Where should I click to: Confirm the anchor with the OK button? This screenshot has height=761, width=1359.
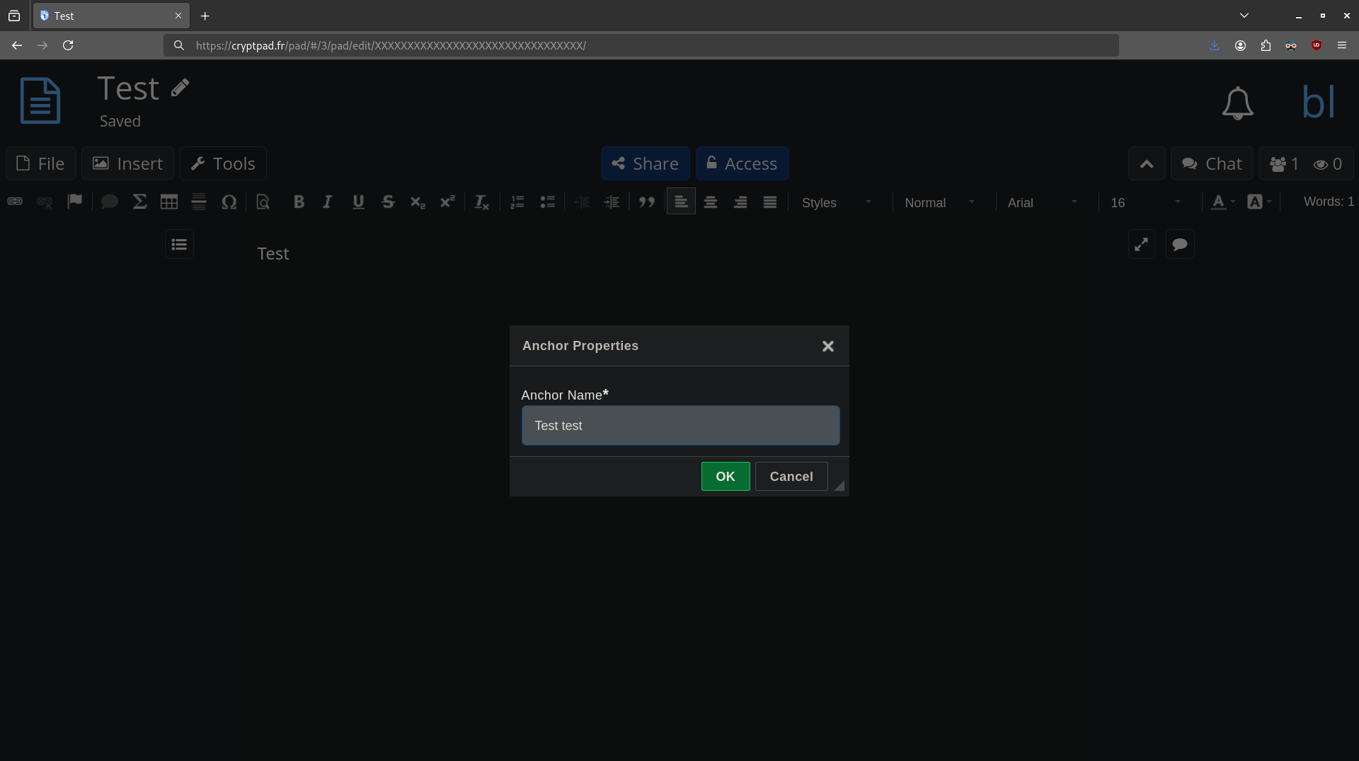click(725, 477)
